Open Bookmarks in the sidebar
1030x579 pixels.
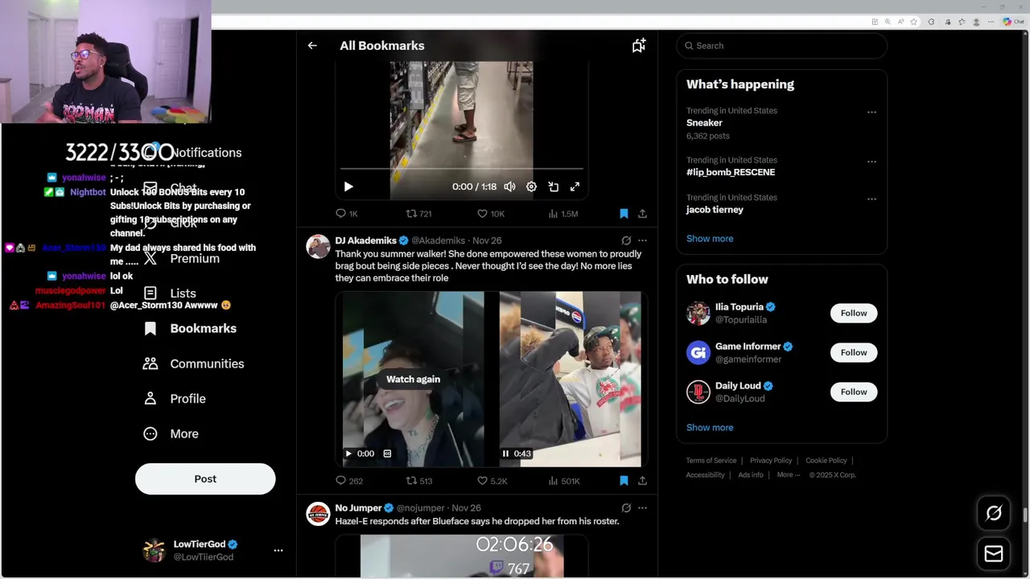[x=190, y=328]
